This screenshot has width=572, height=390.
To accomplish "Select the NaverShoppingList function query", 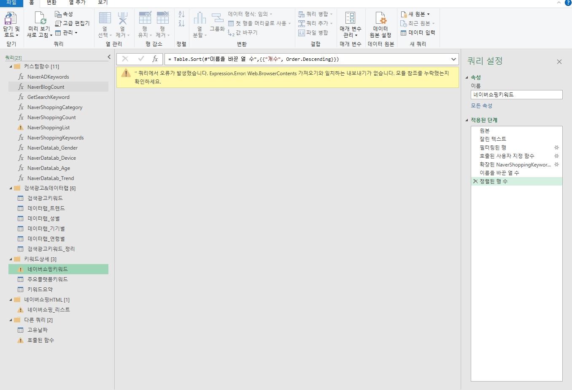I will [49, 128].
